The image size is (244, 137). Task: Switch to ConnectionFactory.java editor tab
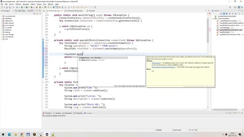(x=74, y=11)
